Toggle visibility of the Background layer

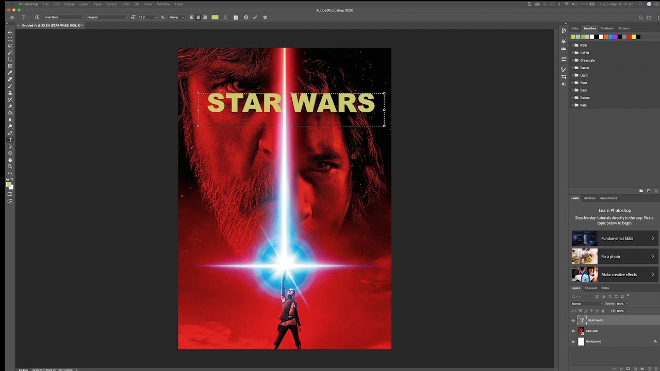(573, 342)
